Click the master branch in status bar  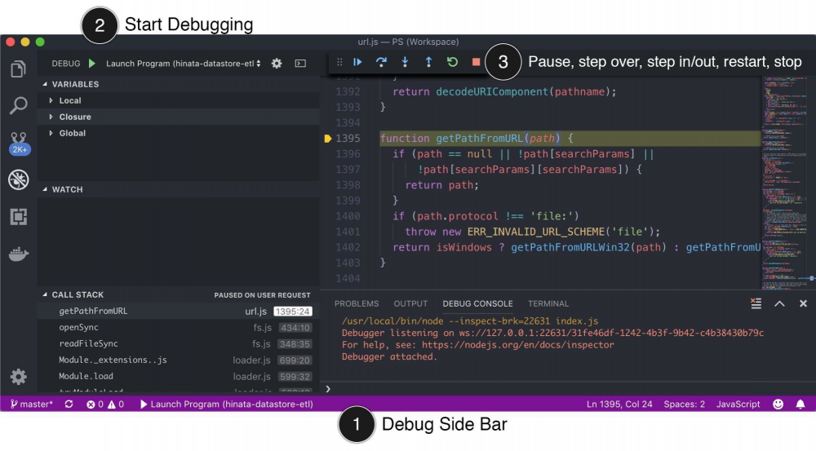[32, 405]
